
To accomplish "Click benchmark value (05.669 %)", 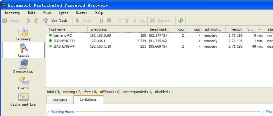I will pos(158,46).
